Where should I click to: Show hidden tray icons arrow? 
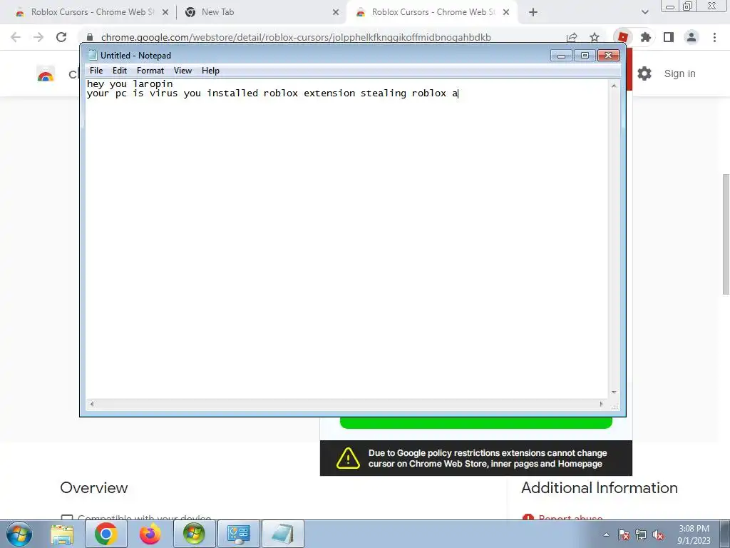pyautogui.click(x=606, y=534)
